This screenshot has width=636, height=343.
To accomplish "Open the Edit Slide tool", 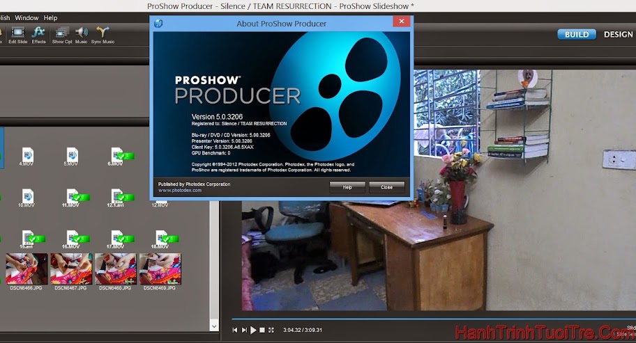I will pyautogui.click(x=18, y=35).
